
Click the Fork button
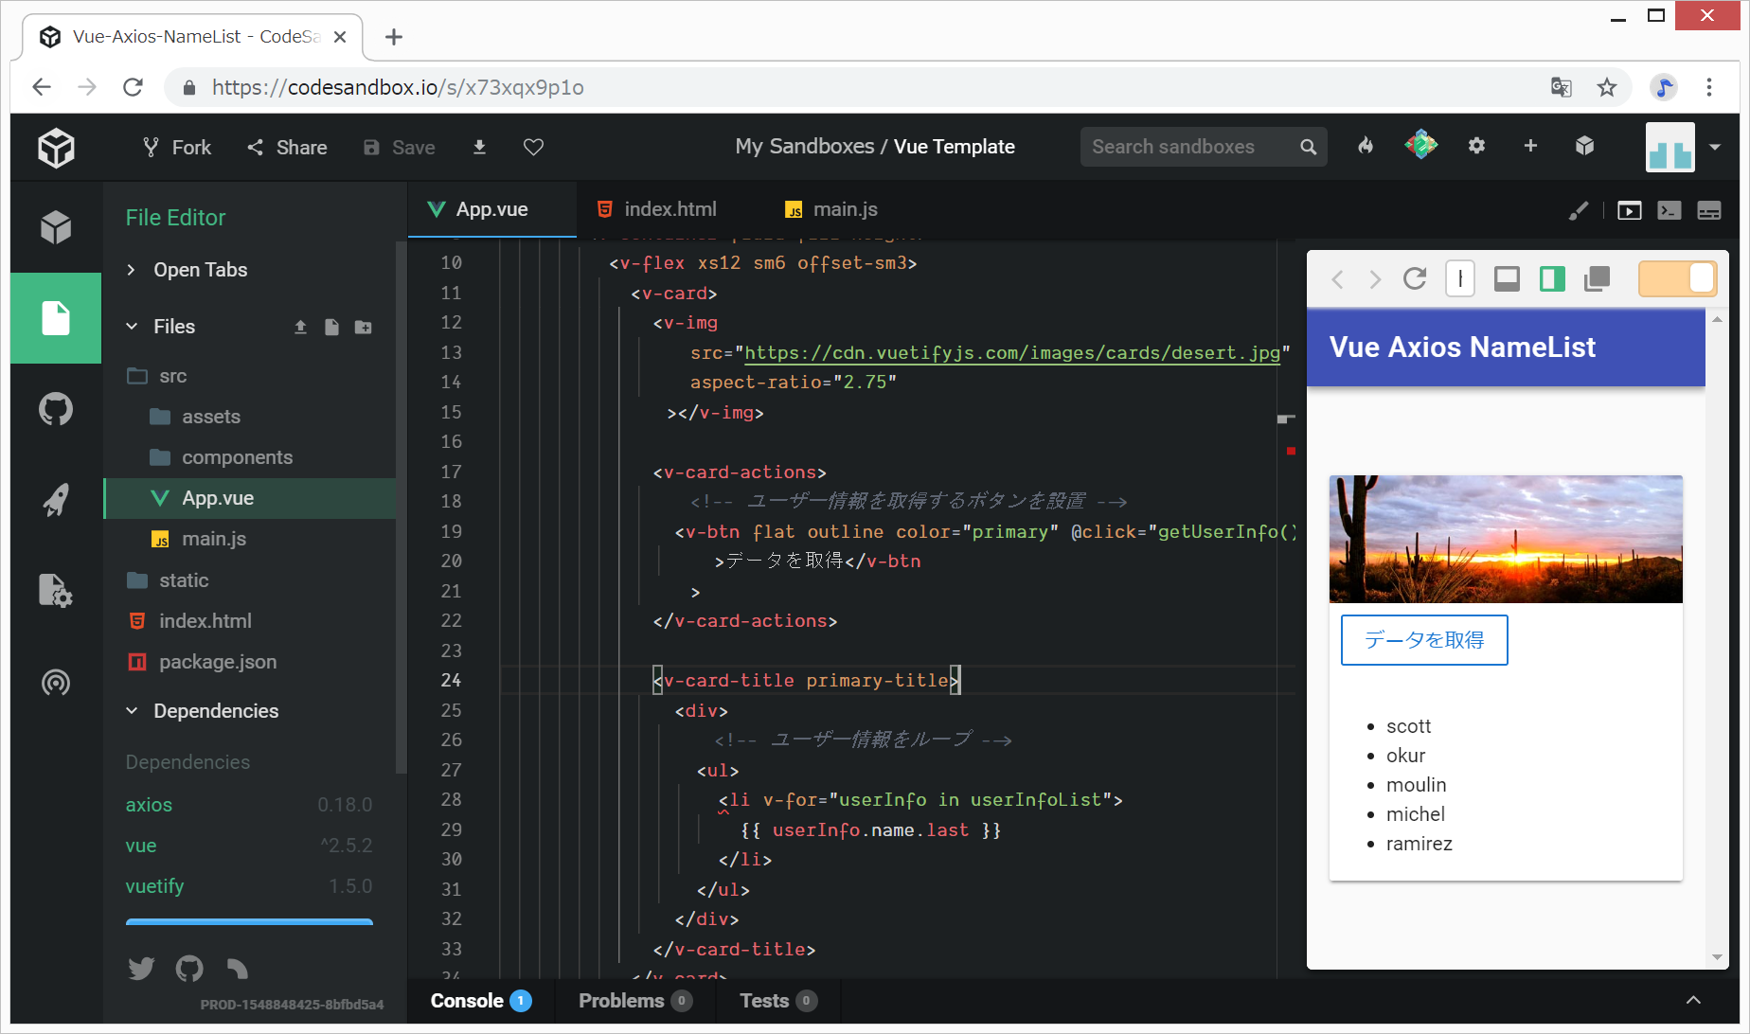(177, 147)
